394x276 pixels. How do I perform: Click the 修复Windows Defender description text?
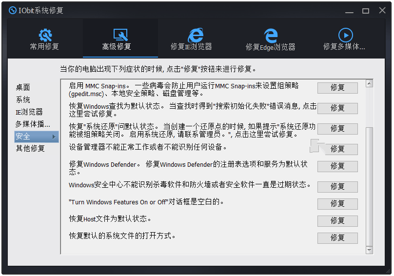click(188, 168)
